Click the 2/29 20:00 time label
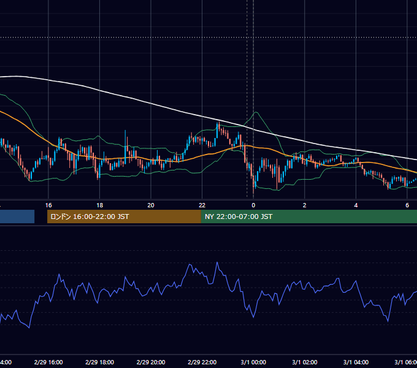The height and width of the screenshot is (368, 417). 151,362
